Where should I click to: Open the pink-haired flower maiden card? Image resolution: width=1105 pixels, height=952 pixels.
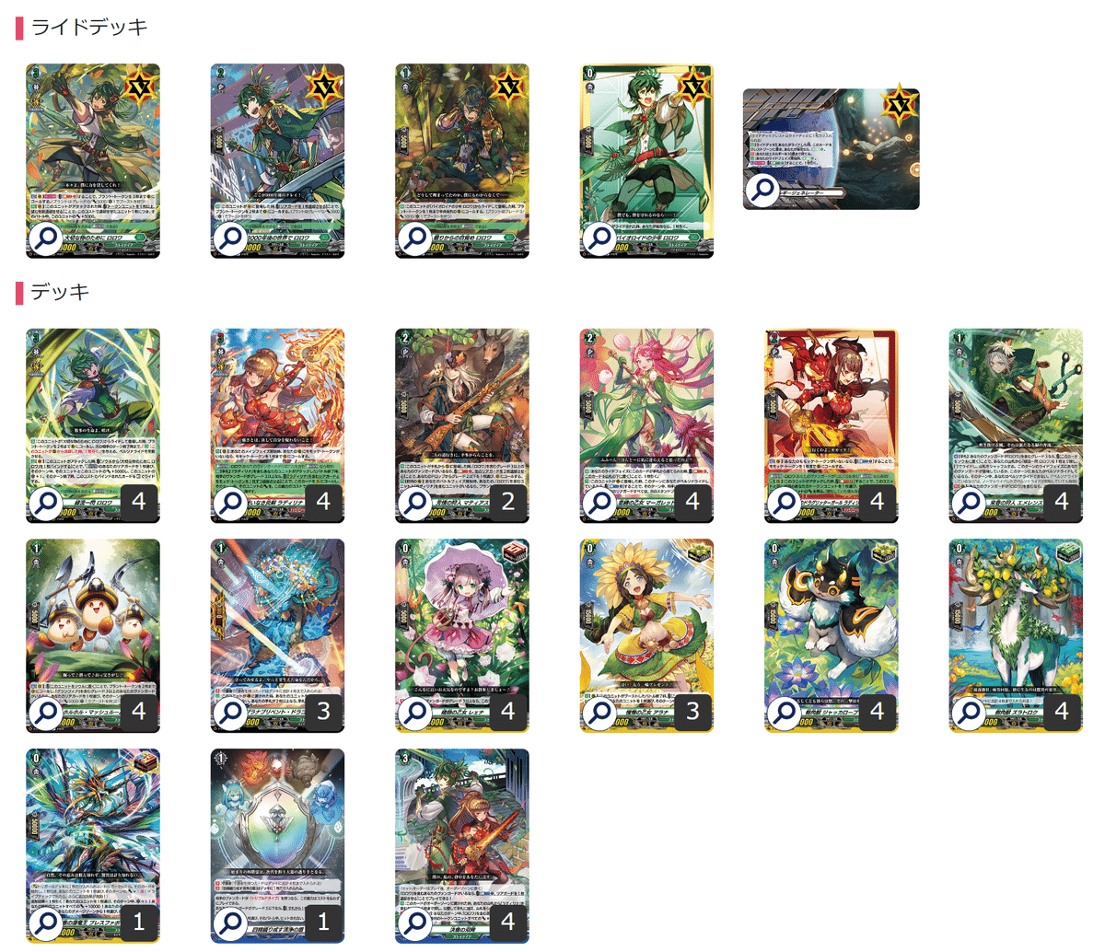pyautogui.click(x=646, y=426)
